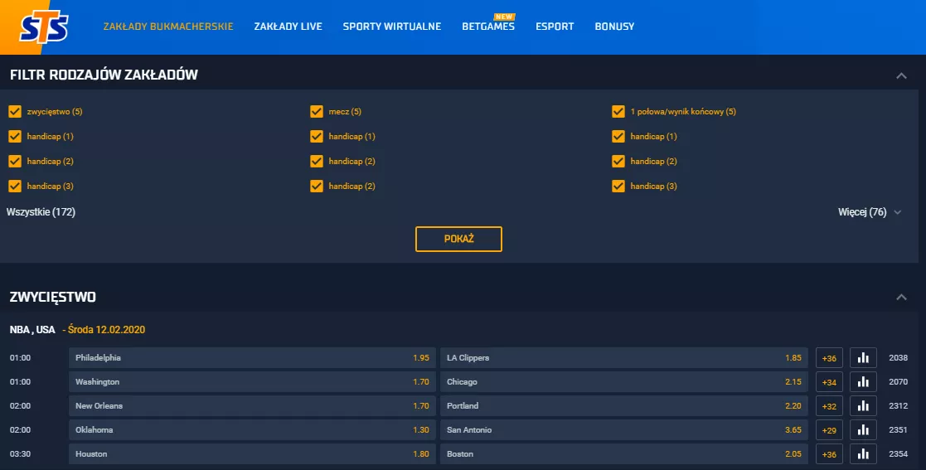Viewport: 926px width, 470px height.
Task: Pick San Antonio at odds 3.65
Action: point(623,430)
